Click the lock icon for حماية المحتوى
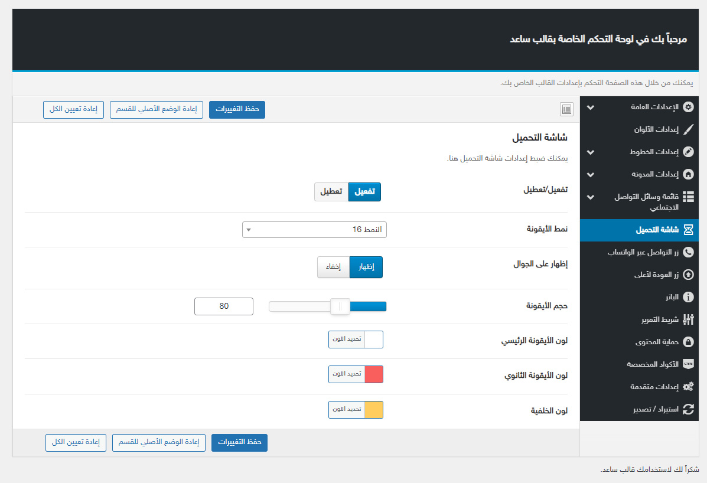 click(x=688, y=342)
